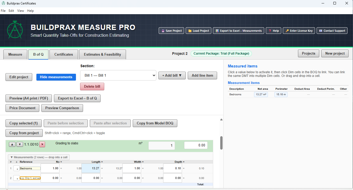The width and height of the screenshot is (353, 190).
Task: Click Save Project disk icon button
Action: tap(171, 31)
